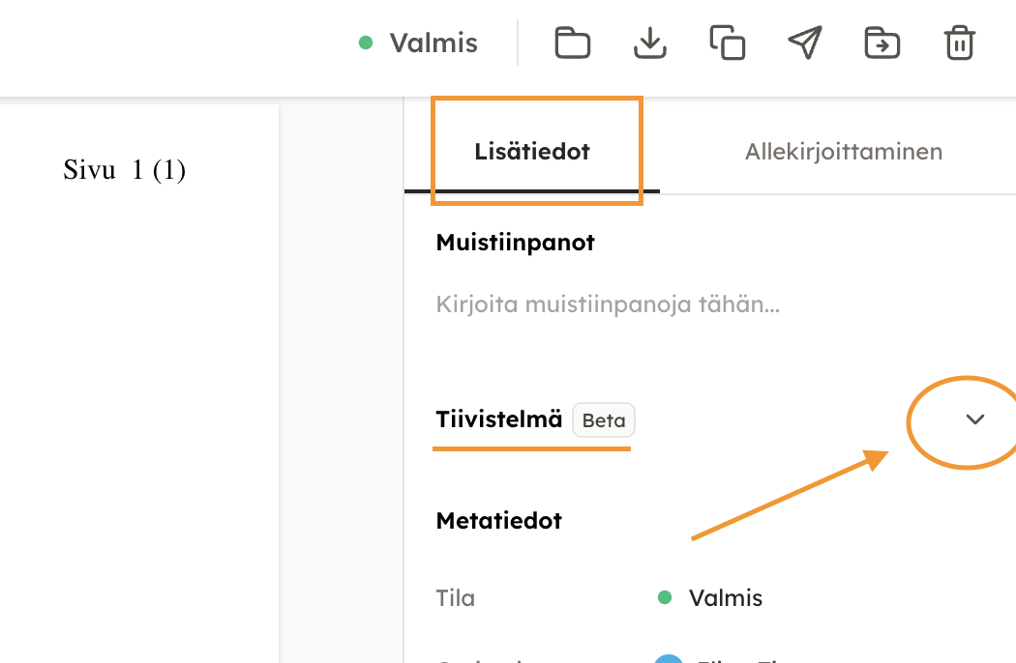Expand the Tiivistelmä section chevron
This screenshot has width=1016, height=663.
point(975,419)
